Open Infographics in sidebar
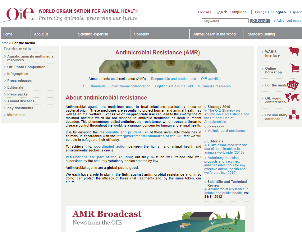The width and height of the screenshot is (302, 241). (17, 74)
